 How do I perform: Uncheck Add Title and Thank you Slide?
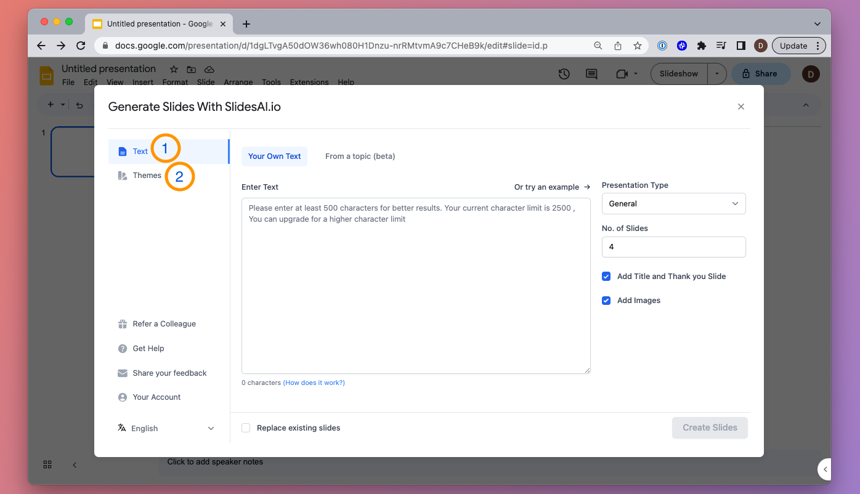(606, 277)
